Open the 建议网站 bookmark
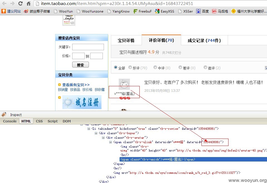Viewport: 267px width, 183px height. point(11,11)
